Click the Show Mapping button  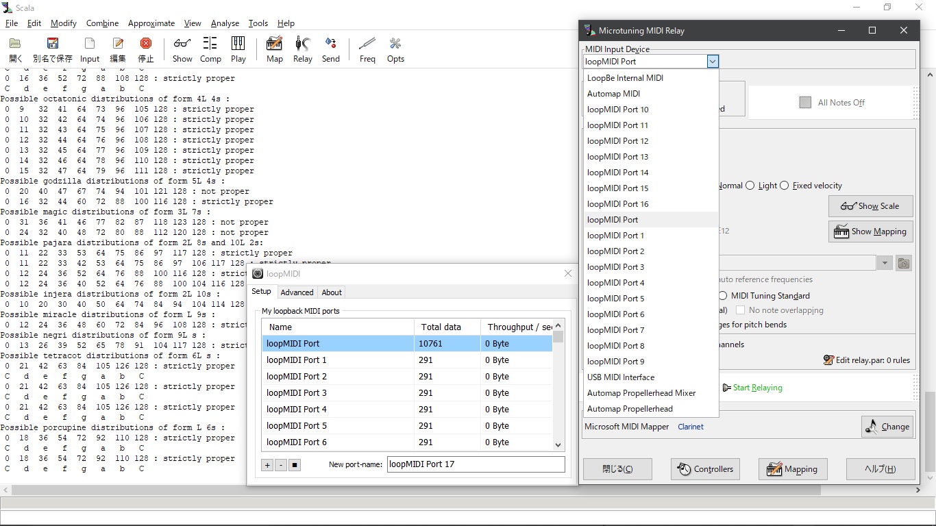pos(871,231)
